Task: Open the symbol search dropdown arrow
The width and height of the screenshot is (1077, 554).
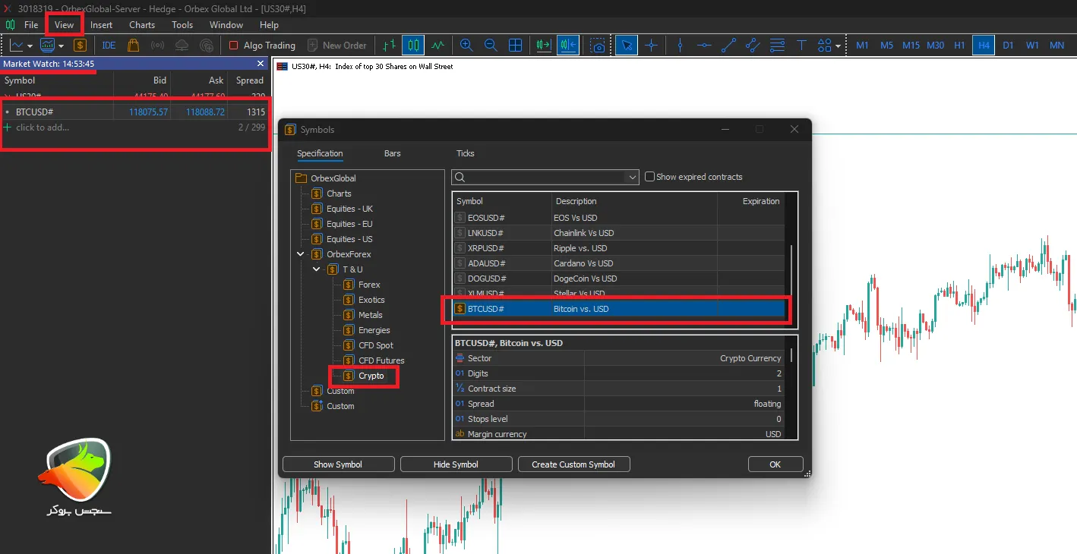Action: coord(633,177)
